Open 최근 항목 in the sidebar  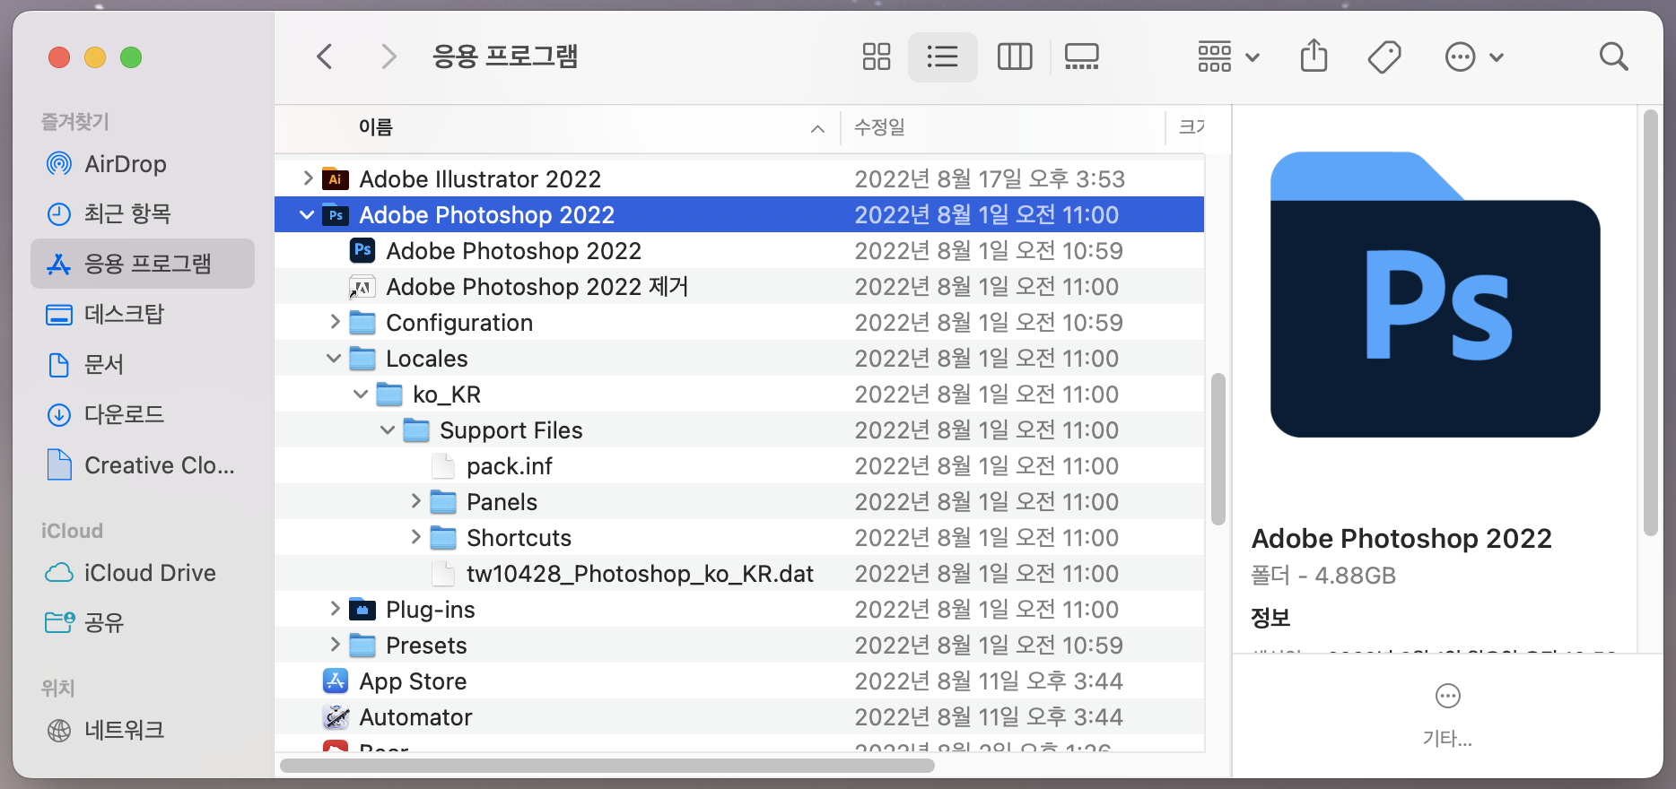tap(144, 213)
